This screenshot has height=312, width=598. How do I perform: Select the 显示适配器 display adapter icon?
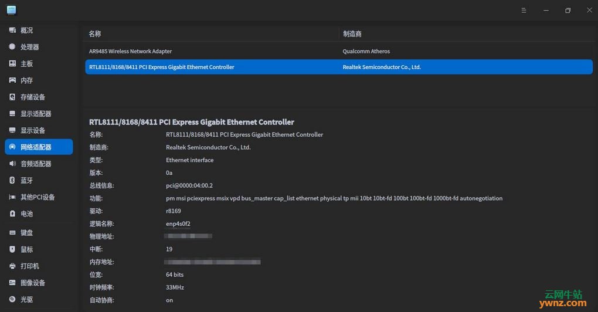point(12,114)
